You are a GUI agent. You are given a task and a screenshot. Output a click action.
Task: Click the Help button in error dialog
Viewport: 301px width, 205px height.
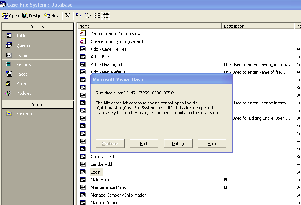[x=212, y=144]
